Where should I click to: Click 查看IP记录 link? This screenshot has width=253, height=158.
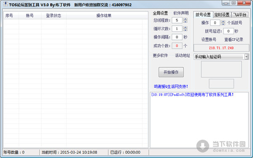coord(234,39)
